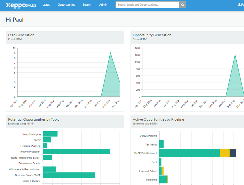
Task: Click yellow segment of SMSF Establishment bar
Action: 224,153
